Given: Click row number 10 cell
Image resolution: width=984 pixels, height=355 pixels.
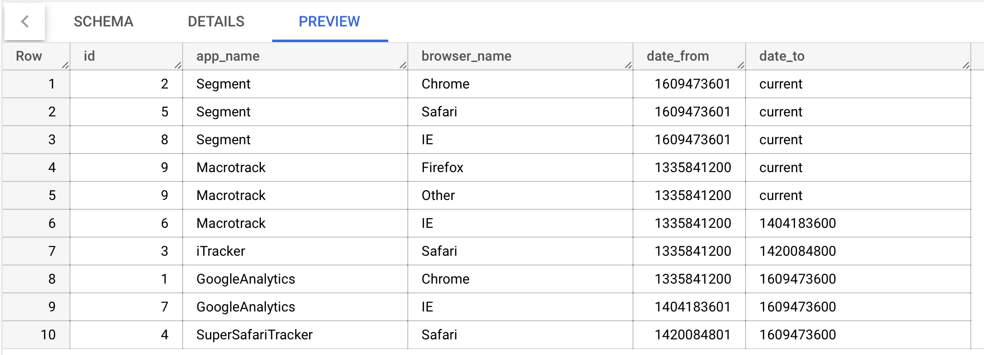Looking at the screenshot, I should coord(36,335).
